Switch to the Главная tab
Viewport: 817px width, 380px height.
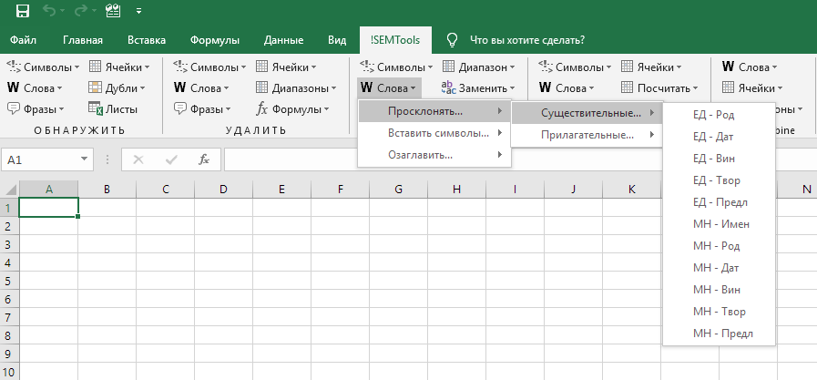pos(82,40)
